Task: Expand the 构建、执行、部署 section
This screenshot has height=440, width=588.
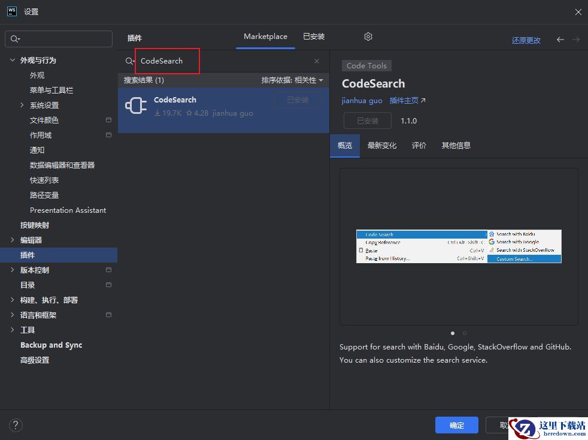Action: [x=13, y=300]
